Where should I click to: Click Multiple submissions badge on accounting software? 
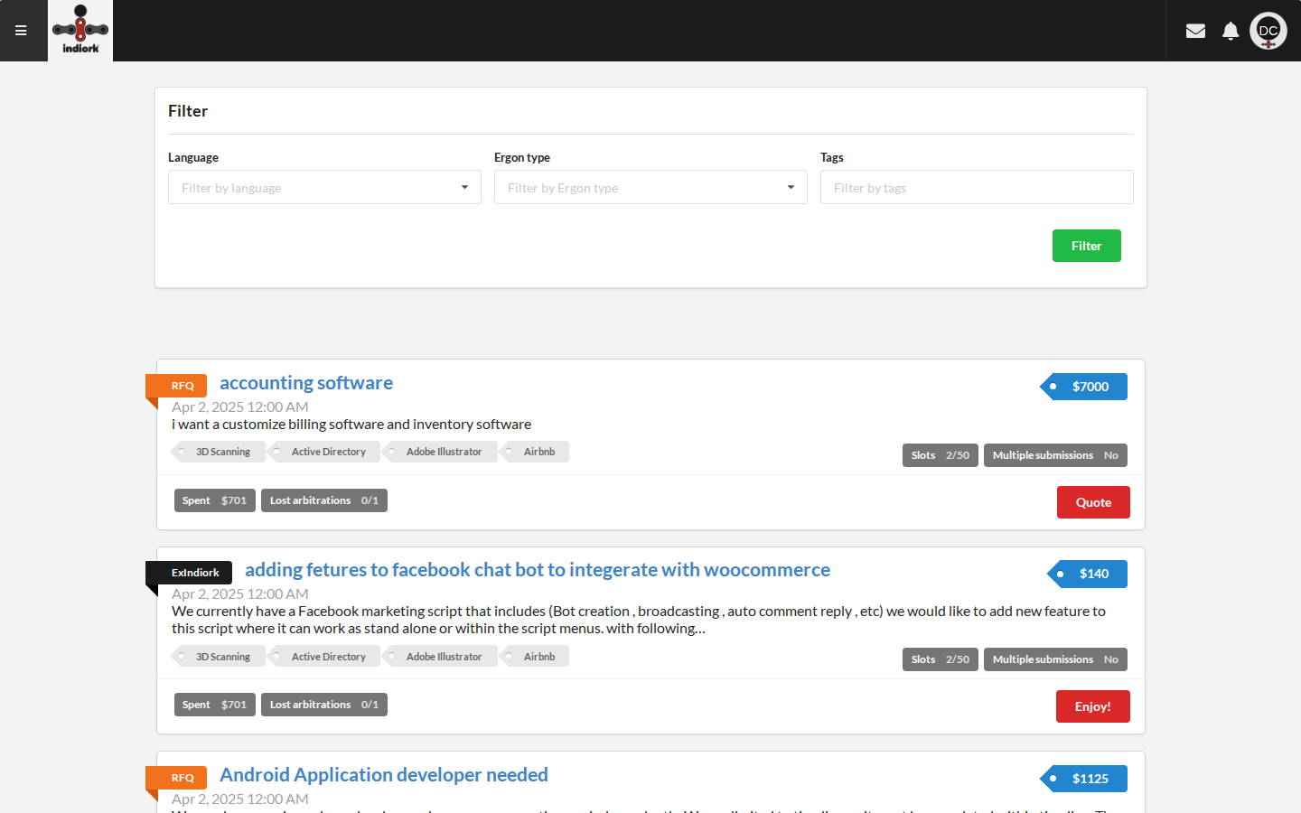[1055, 455]
